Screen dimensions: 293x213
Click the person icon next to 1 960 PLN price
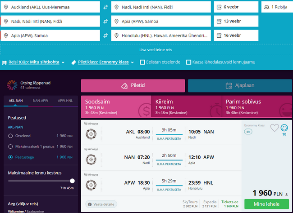287,195
